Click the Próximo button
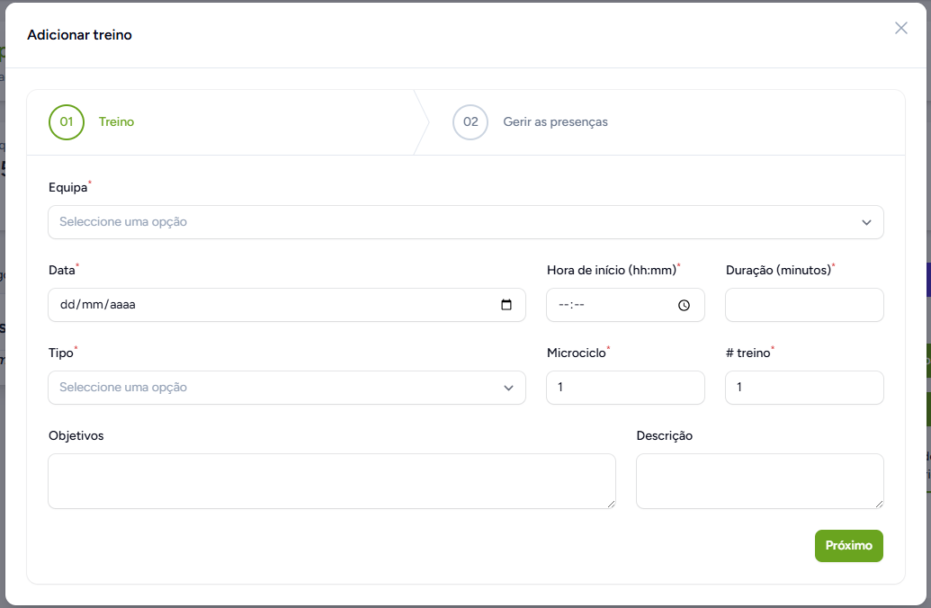The height and width of the screenshot is (608, 931). pyautogui.click(x=848, y=546)
